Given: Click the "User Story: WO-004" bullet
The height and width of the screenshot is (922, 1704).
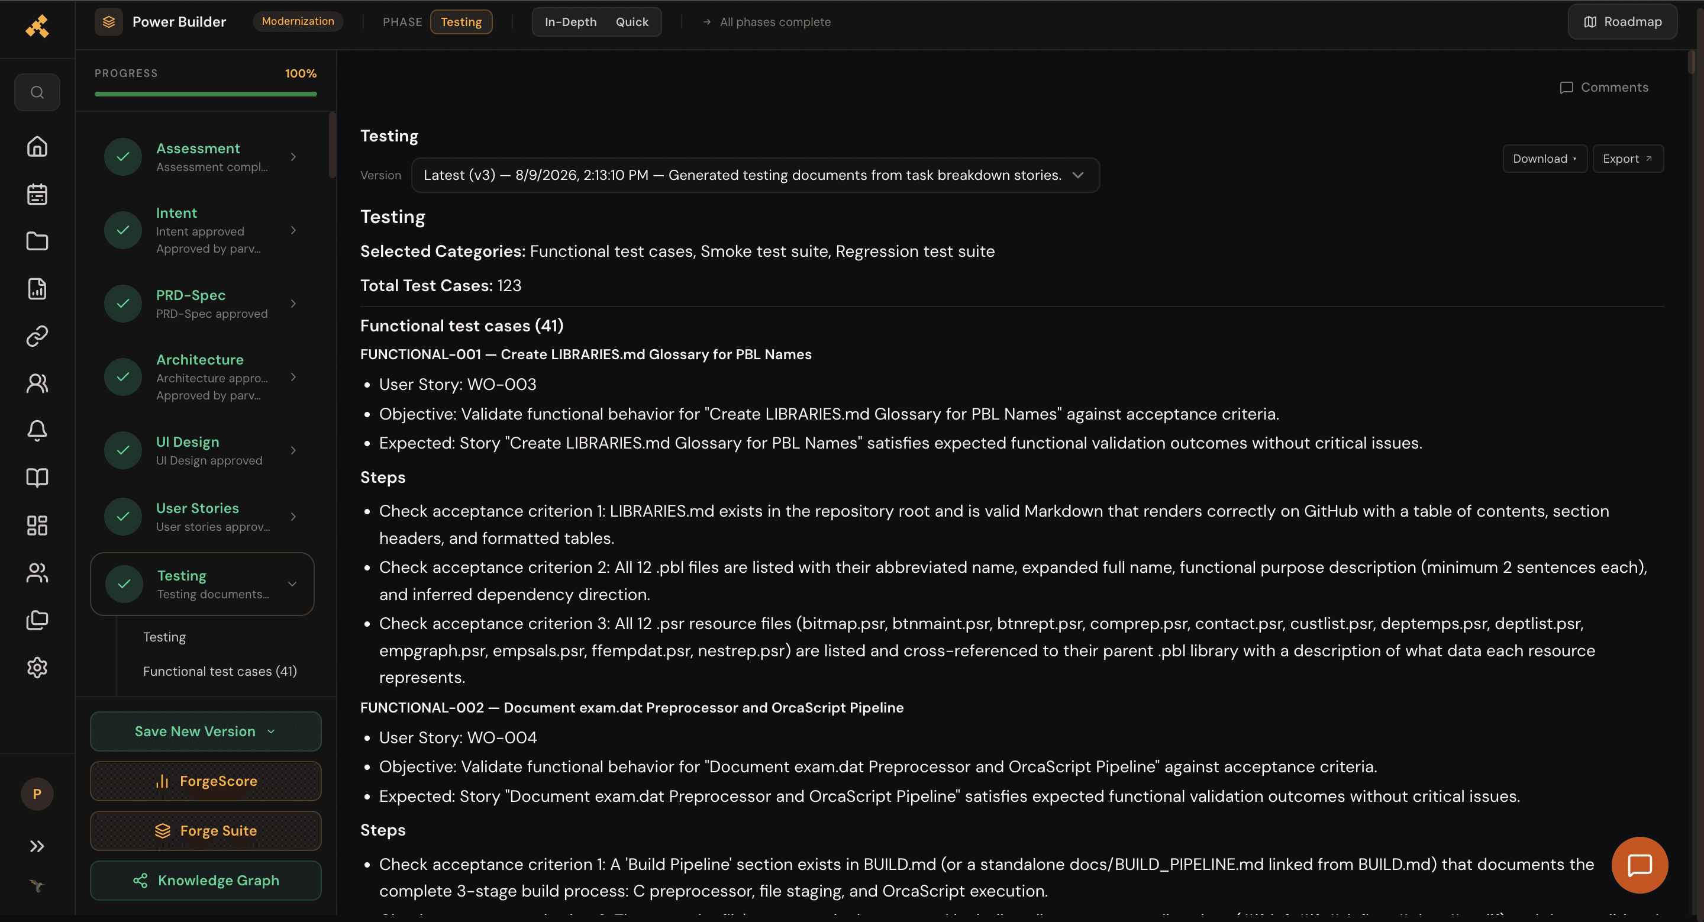Looking at the screenshot, I should [458, 737].
